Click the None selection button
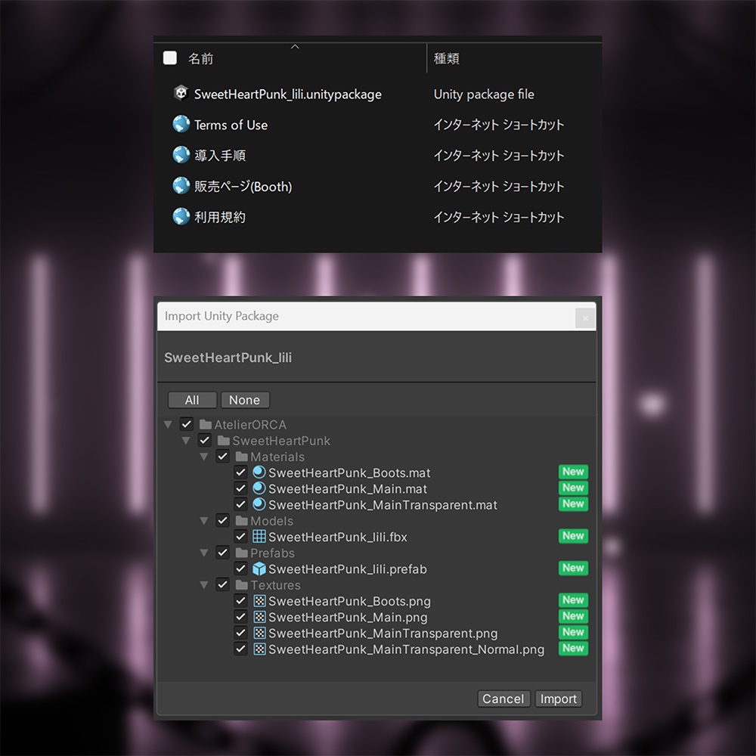Image resolution: width=756 pixels, height=756 pixels. click(x=244, y=400)
